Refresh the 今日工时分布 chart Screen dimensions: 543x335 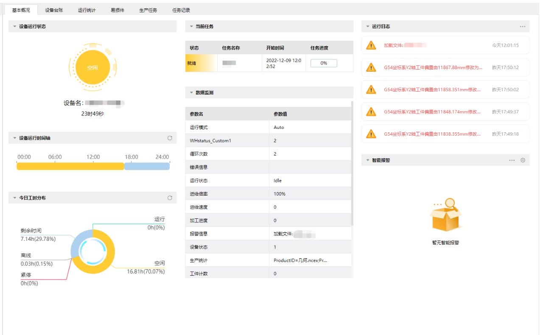tap(170, 198)
